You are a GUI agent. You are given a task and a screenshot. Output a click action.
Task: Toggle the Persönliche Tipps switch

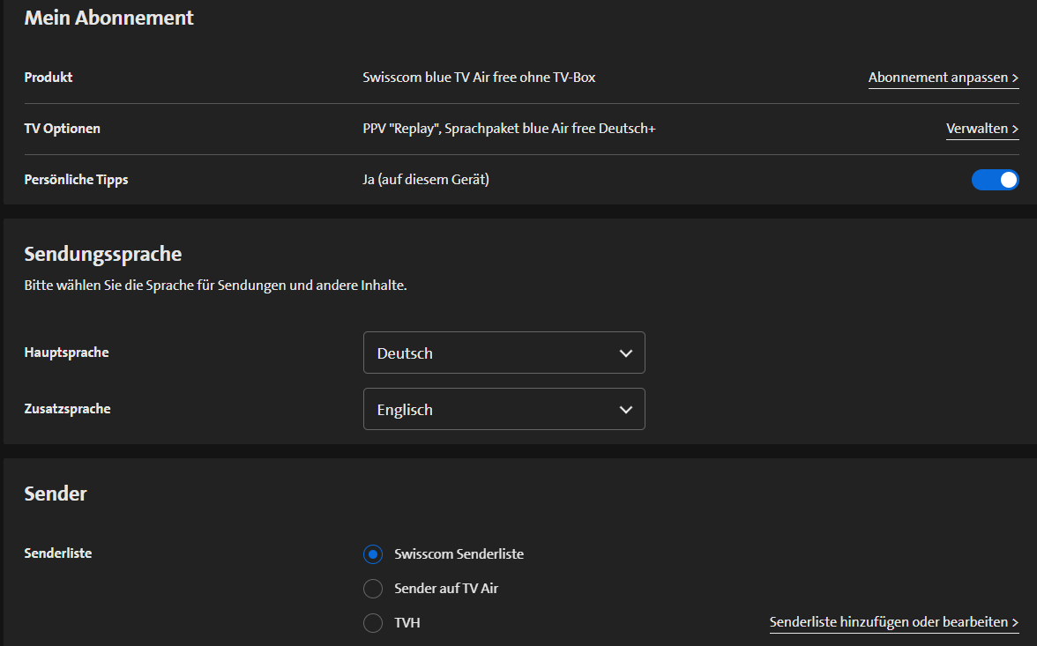click(x=995, y=180)
